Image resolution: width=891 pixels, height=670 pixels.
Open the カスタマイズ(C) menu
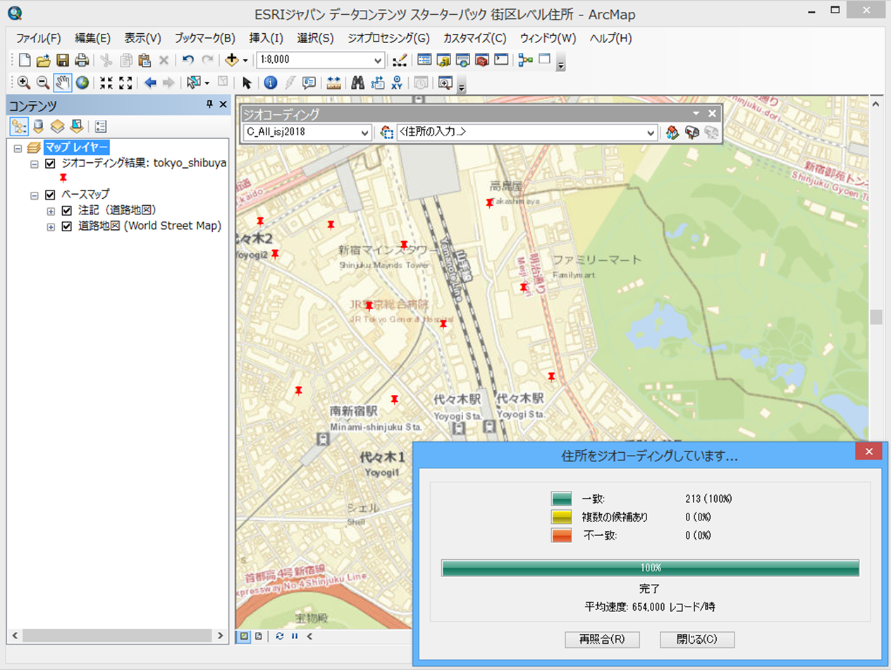[x=475, y=38]
